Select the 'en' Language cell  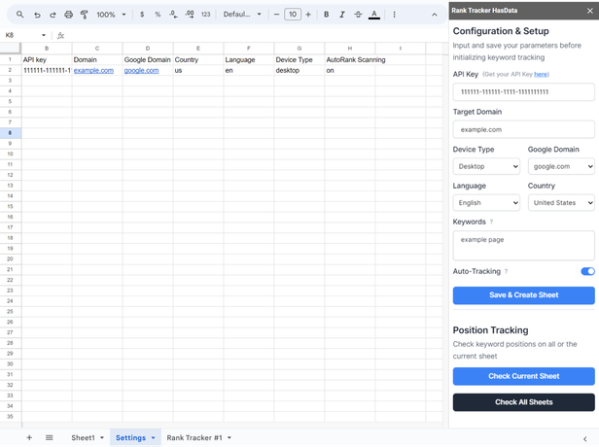[x=249, y=71]
